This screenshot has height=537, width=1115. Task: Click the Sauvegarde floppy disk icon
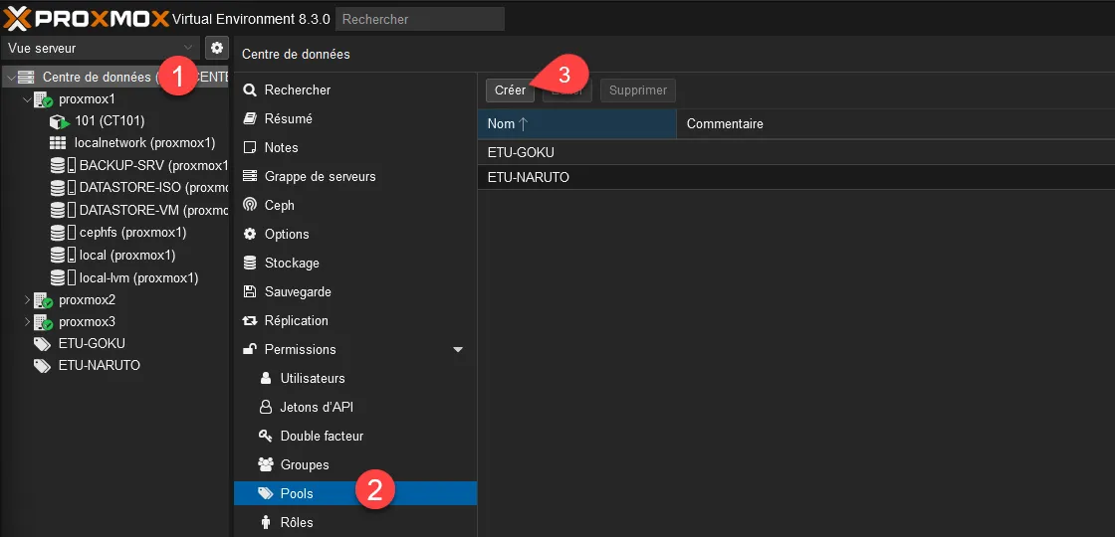tap(250, 291)
